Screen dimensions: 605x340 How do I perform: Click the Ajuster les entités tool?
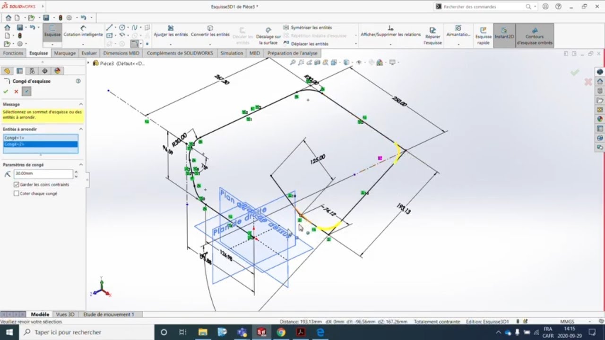click(171, 32)
